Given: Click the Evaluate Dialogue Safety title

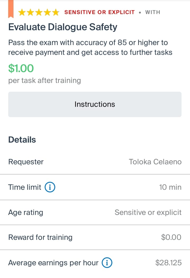Looking at the screenshot, I should point(63,27).
